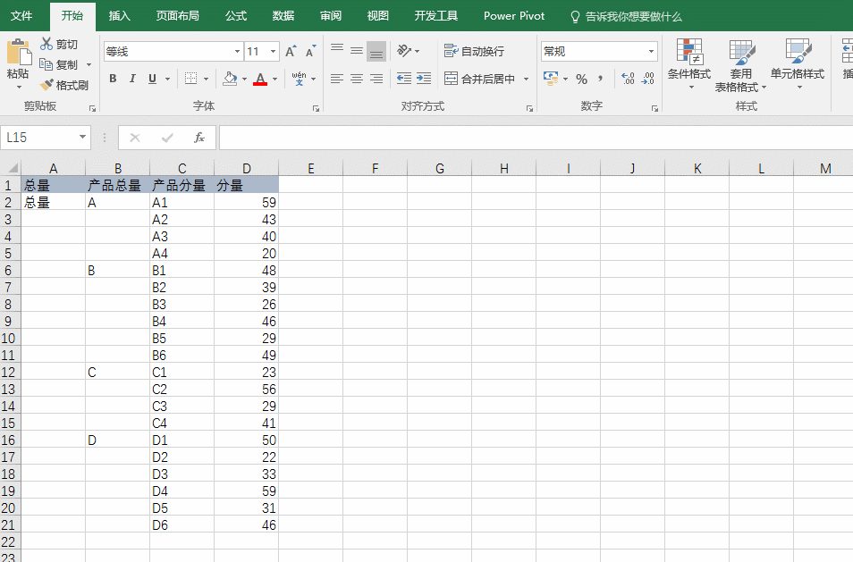Screen dimensions: 853x562
Task: Toggle italic formatting
Action: 132,79
